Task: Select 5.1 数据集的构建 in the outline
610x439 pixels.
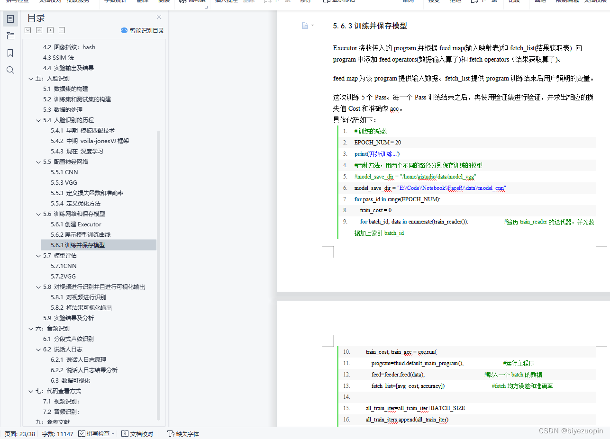Action: pos(65,89)
